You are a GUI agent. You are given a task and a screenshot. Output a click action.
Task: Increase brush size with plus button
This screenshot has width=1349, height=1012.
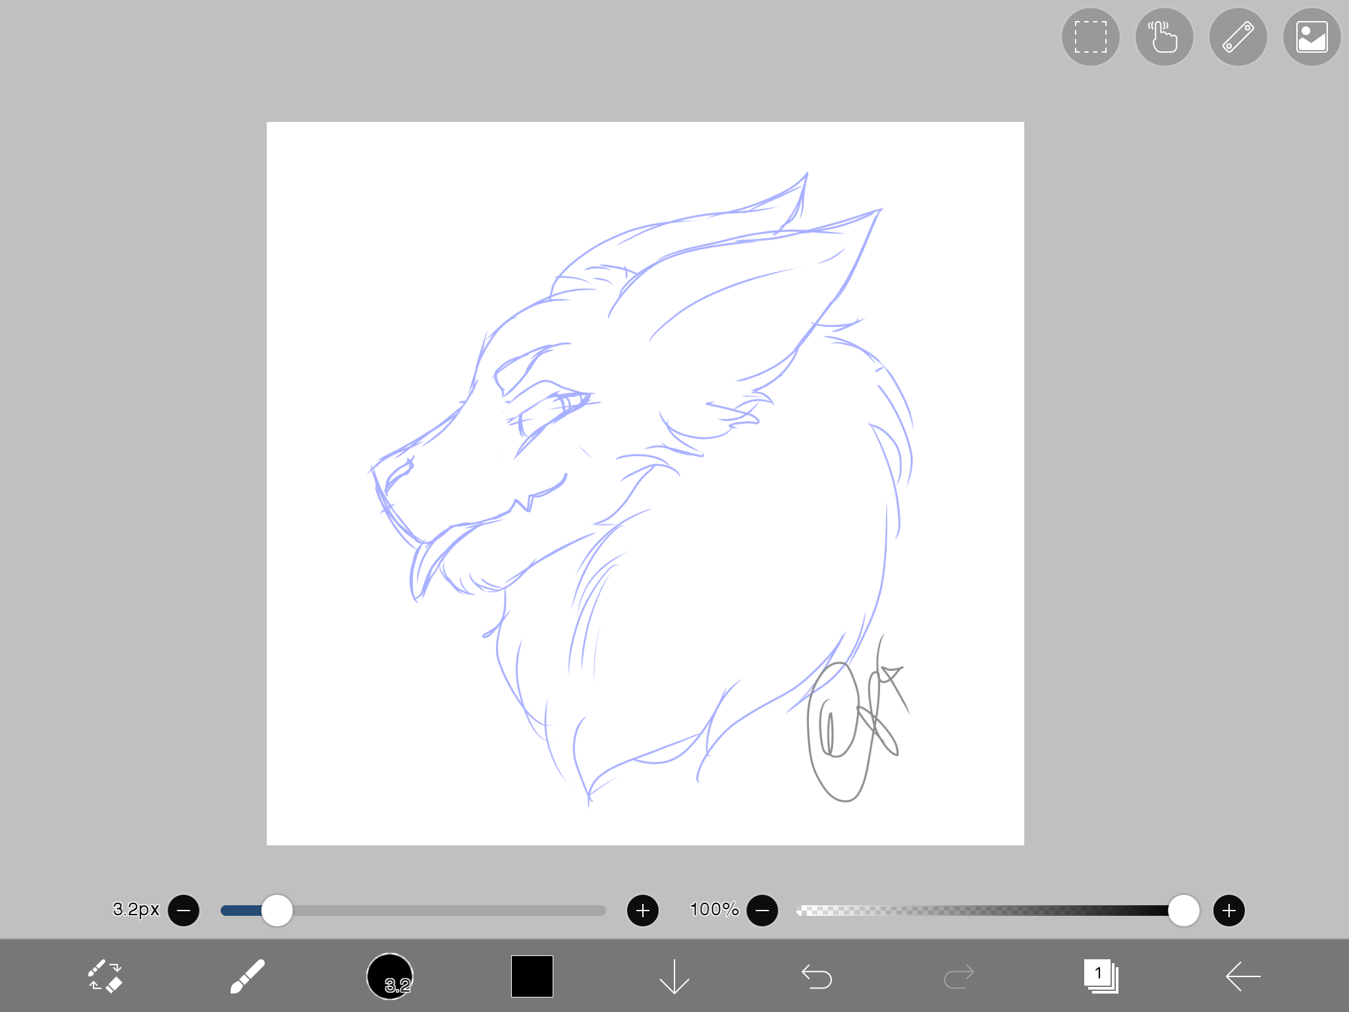click(x=643, y=911)
